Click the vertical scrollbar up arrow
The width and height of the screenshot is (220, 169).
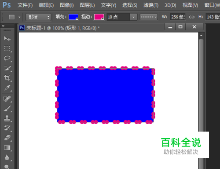pyautogui.click(x=201, y=35)
